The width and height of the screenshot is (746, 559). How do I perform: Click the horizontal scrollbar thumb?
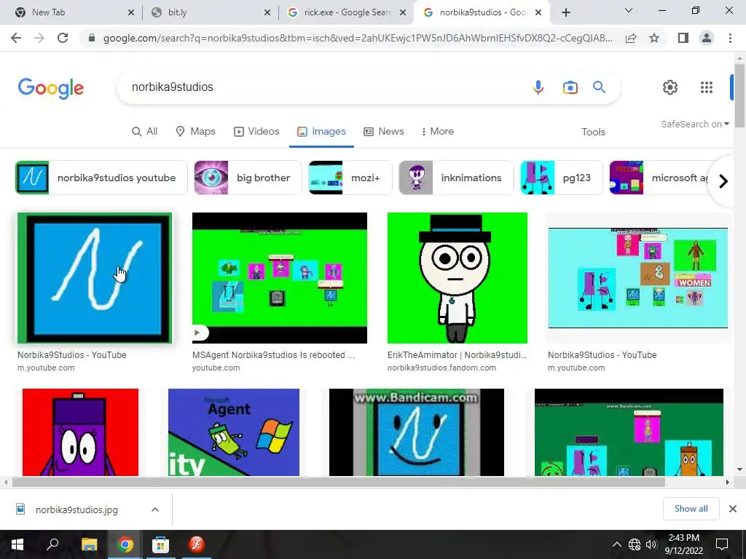338,482
